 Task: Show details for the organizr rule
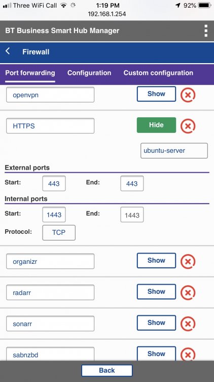coord(156,260)
